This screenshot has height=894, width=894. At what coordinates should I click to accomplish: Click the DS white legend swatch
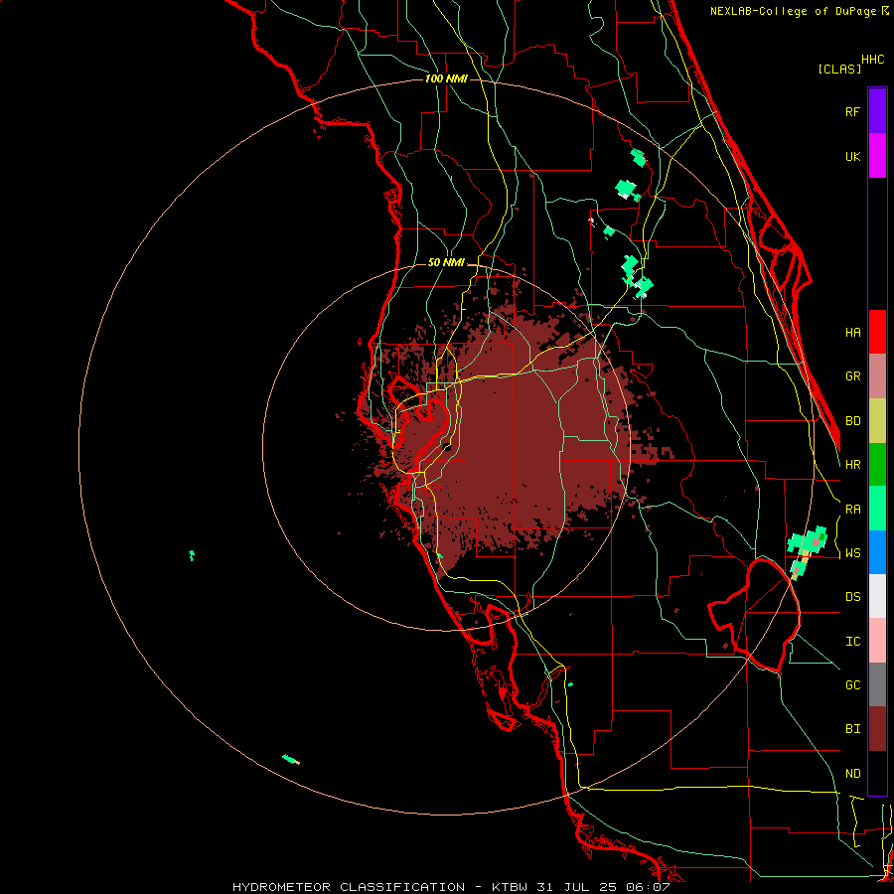point(877,596)
